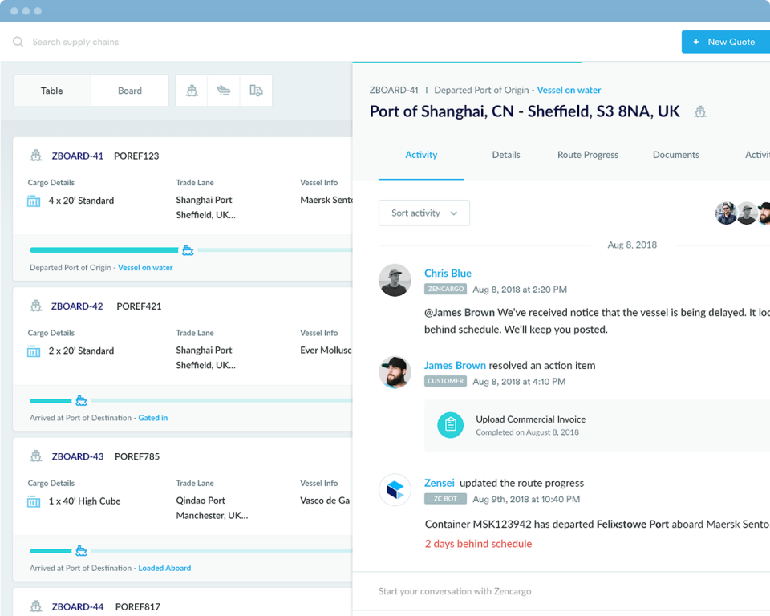Click the ZC BOT badge
Image resolution: width=770 pixels, height=616 pixels.
pos(445,499)
